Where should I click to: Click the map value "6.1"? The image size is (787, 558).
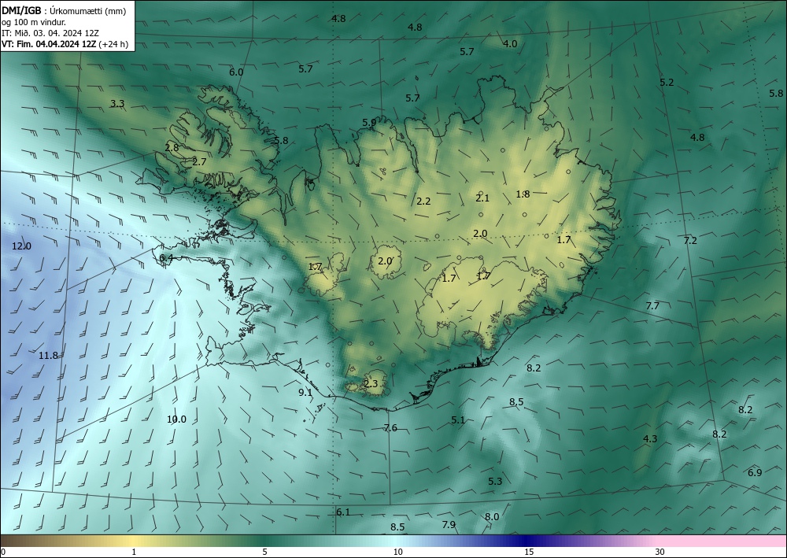pos(343,512)
